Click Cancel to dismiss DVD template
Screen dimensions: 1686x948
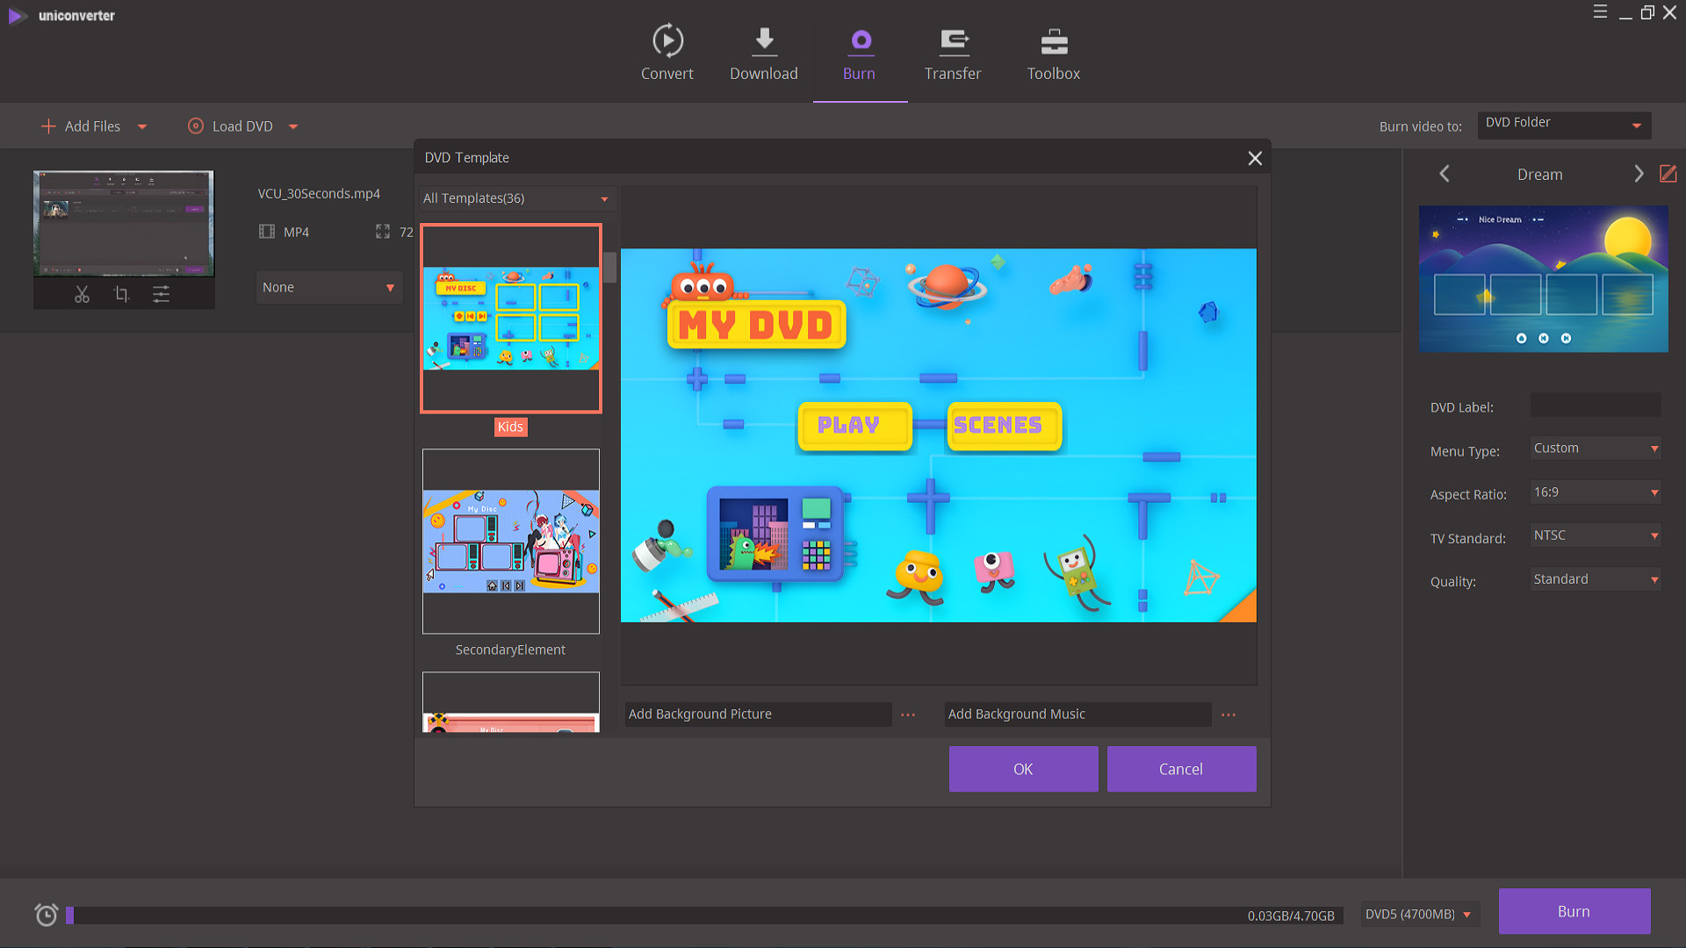[x=1181, y=767]
